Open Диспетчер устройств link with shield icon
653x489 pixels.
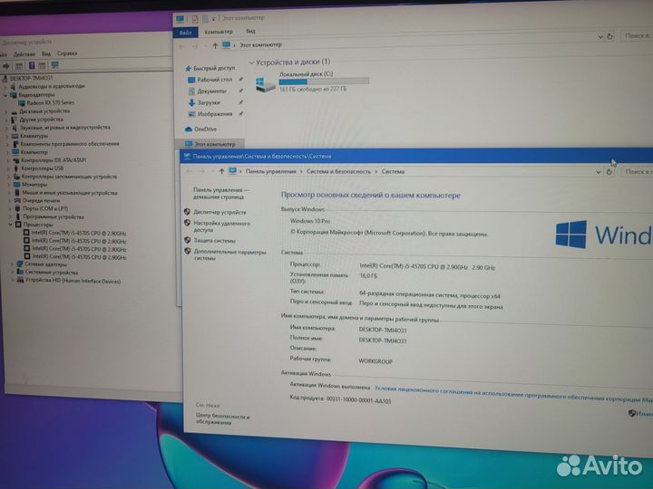coord(219,212)
